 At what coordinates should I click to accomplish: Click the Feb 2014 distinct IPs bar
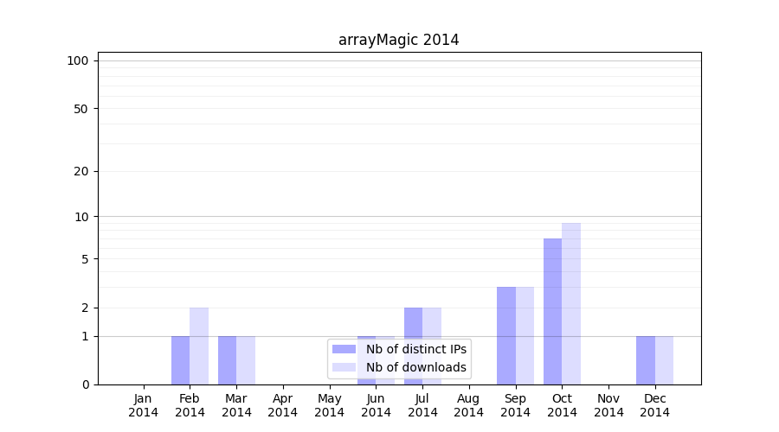click(x=180, y=360)
